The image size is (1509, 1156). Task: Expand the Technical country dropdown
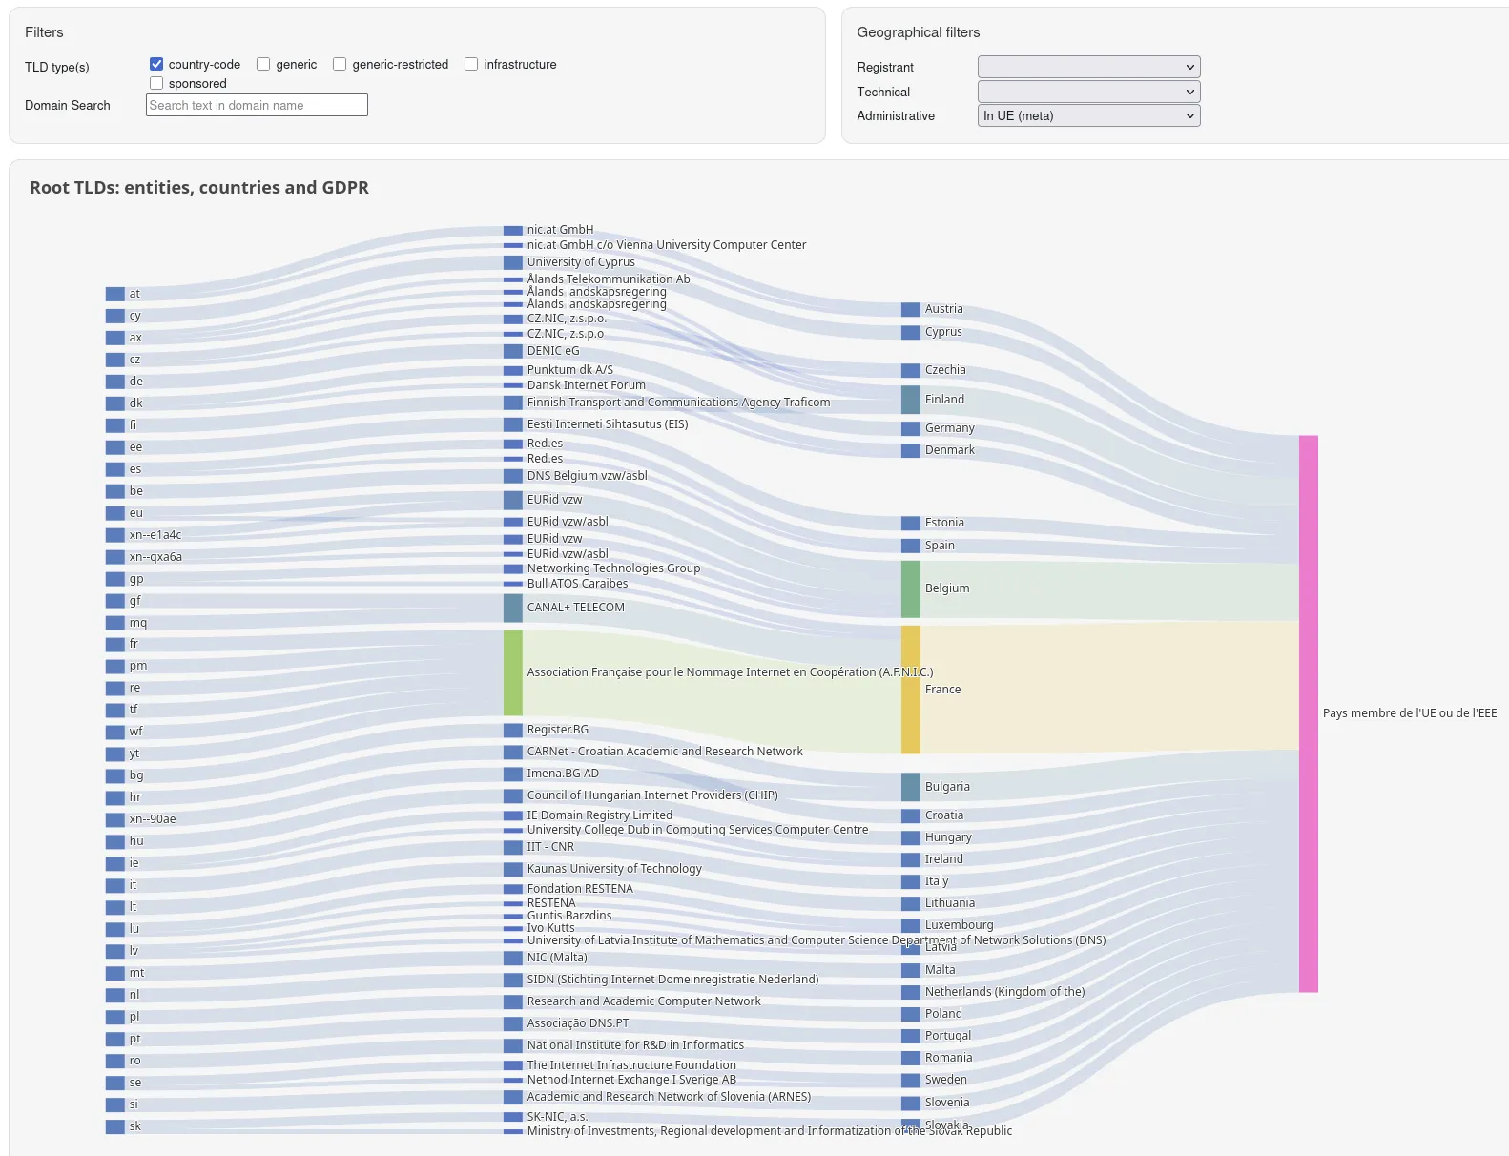(1088, 92)
